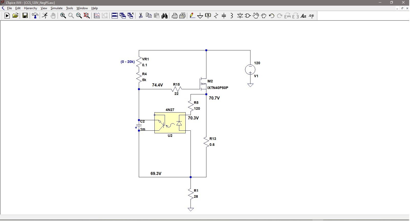Click the C2 capacitor label
The image size is (410, 221).
click(x=142, y=121)
